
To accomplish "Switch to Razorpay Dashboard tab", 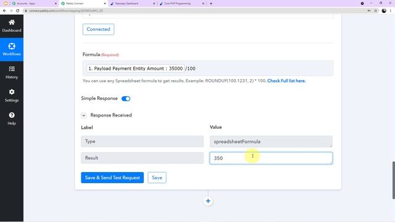I will tap(132, 4).
